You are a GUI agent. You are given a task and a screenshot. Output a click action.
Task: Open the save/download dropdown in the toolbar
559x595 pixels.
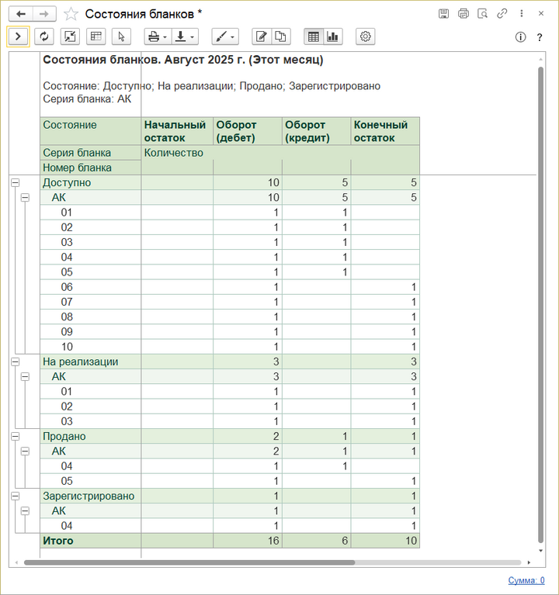[x=185, y=36]
